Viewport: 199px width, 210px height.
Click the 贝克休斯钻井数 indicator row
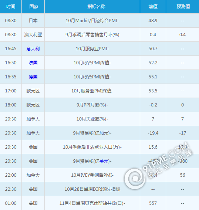click(x=99, y=203)
